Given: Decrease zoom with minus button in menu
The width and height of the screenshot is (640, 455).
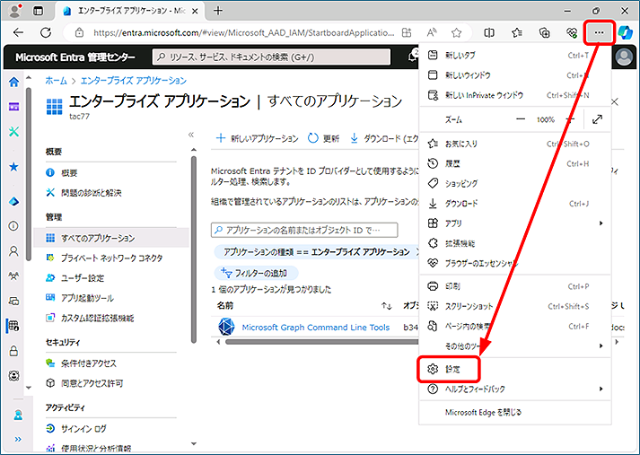Looking at the screenshot, I should point(521,119).
